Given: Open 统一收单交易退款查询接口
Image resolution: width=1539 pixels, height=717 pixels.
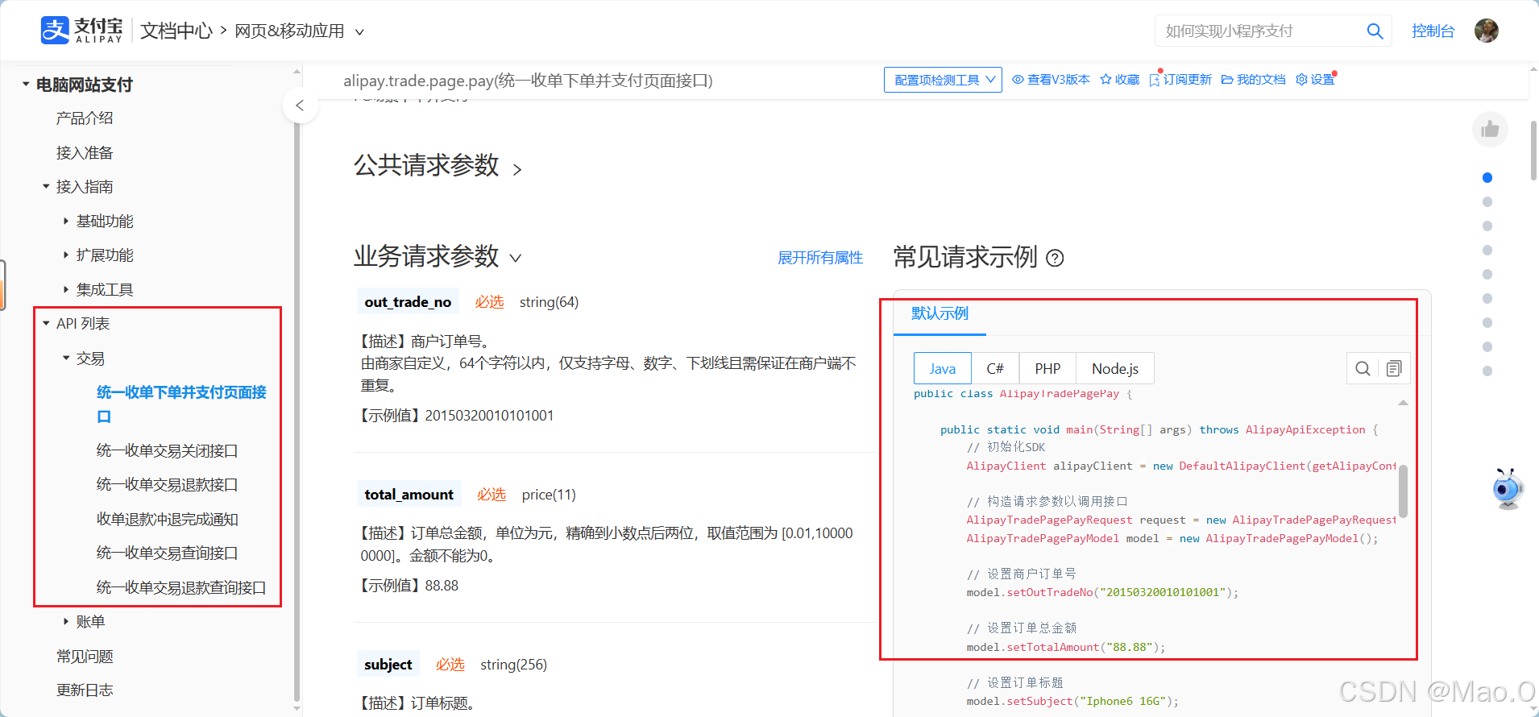Looking at the screenshot, I should 181,588.
